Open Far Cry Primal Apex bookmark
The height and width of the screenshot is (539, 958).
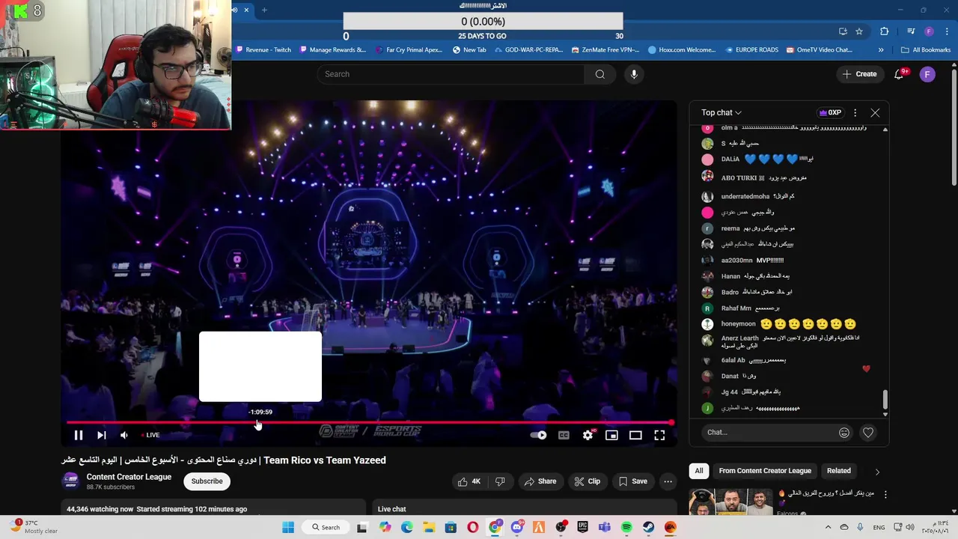point(409,50)
